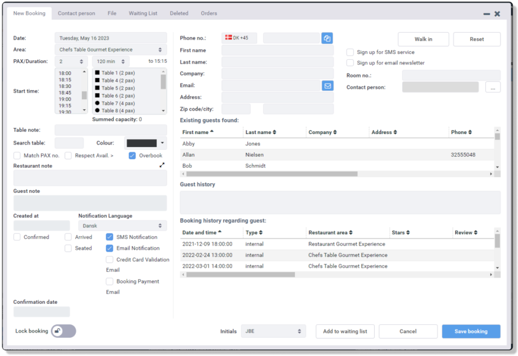The width and height of the screenshot is (518, 356).
Task: Select Table 4 (2 pax) square icon
Action: (x=97, y=80)
